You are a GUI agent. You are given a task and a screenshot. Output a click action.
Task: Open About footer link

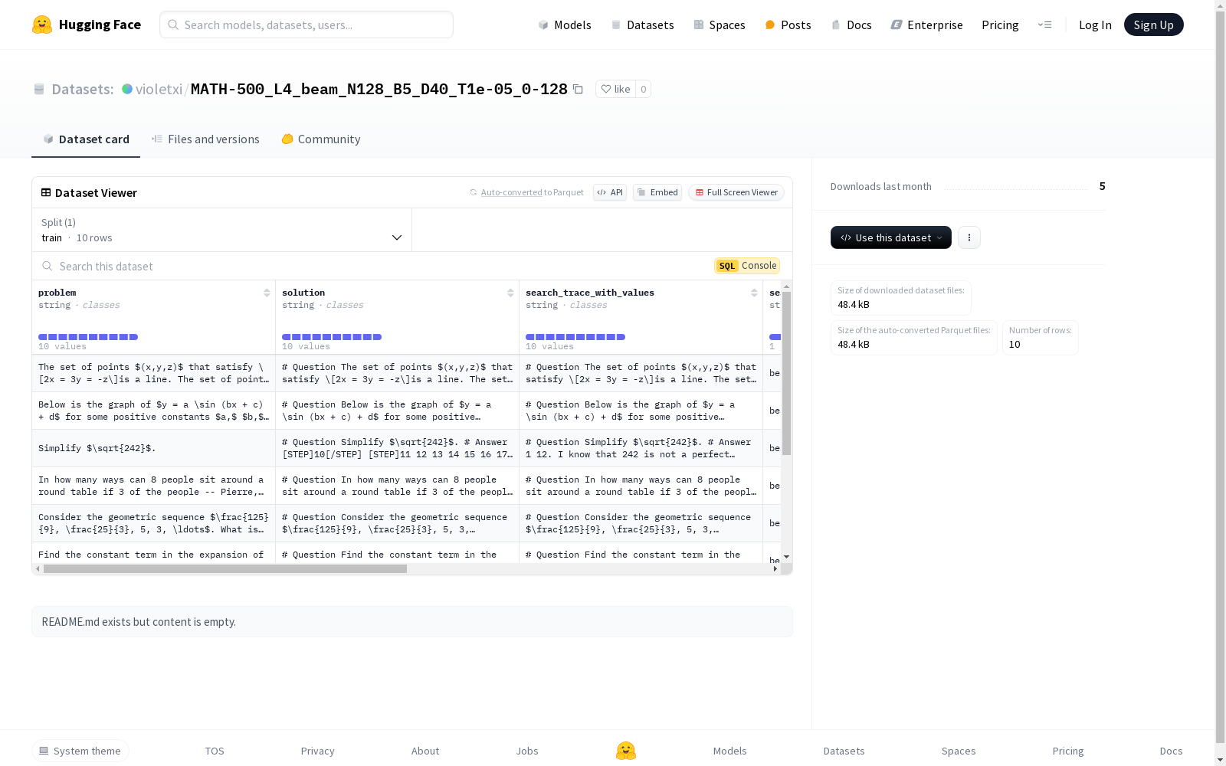click(x=425, y=751)
